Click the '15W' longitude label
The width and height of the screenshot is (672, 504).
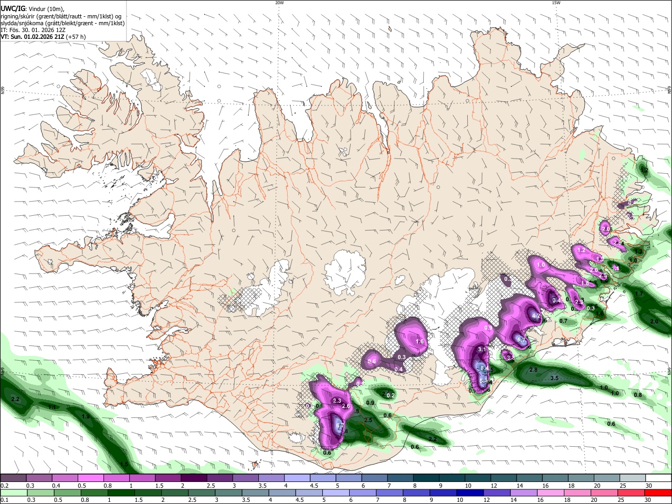556,3
